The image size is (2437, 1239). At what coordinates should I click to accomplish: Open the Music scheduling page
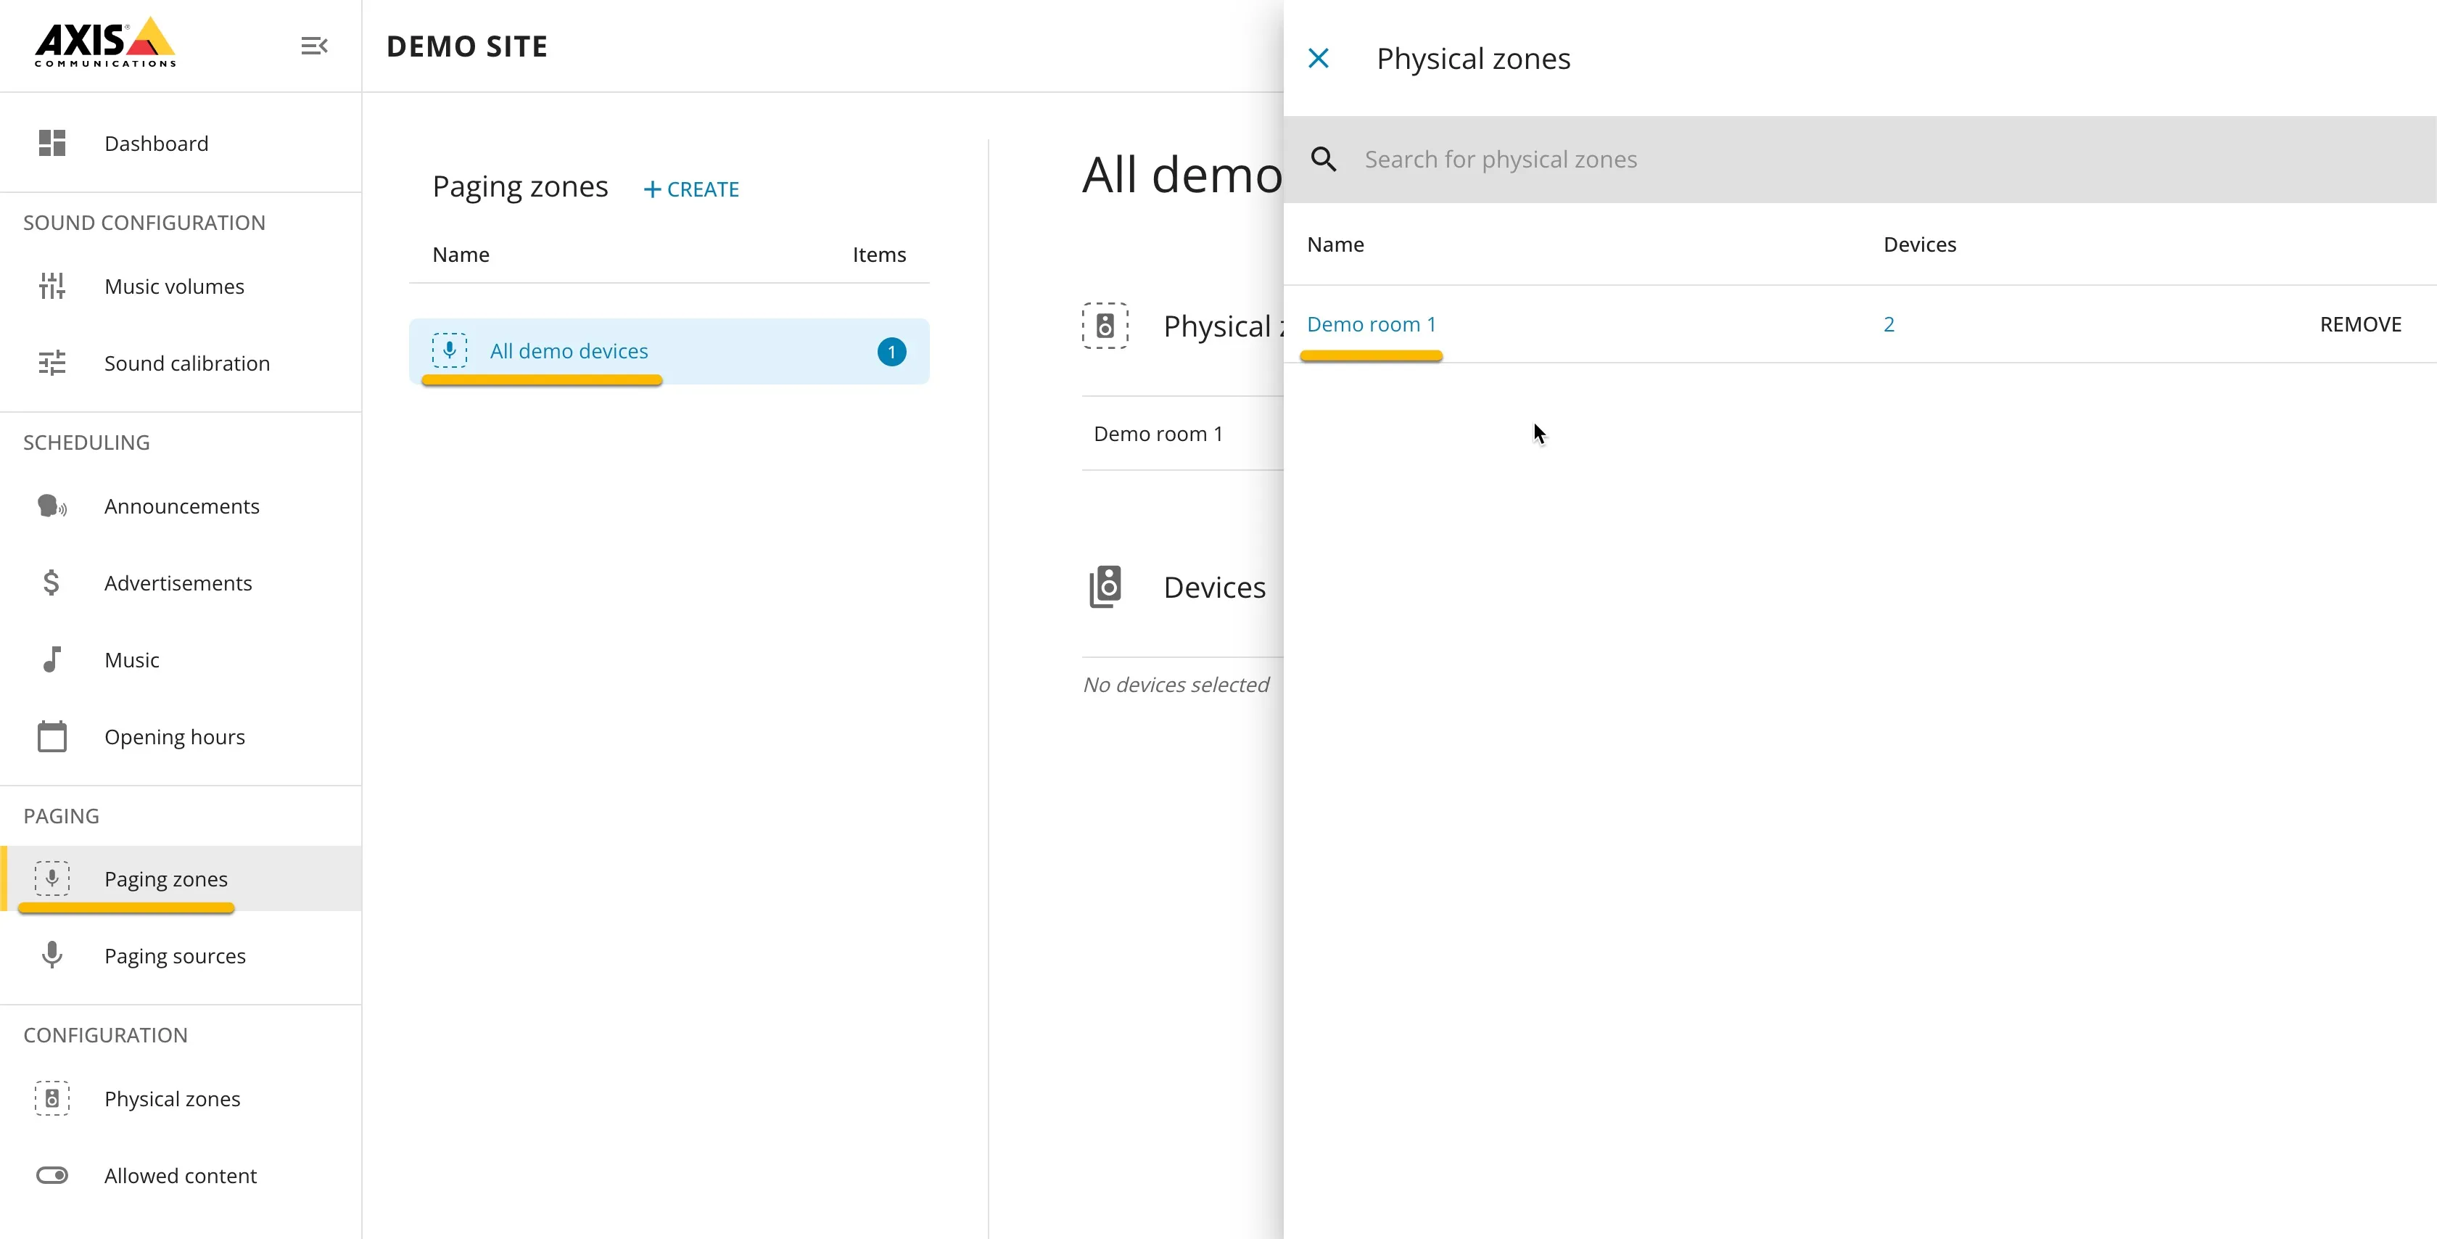(181, 659)
